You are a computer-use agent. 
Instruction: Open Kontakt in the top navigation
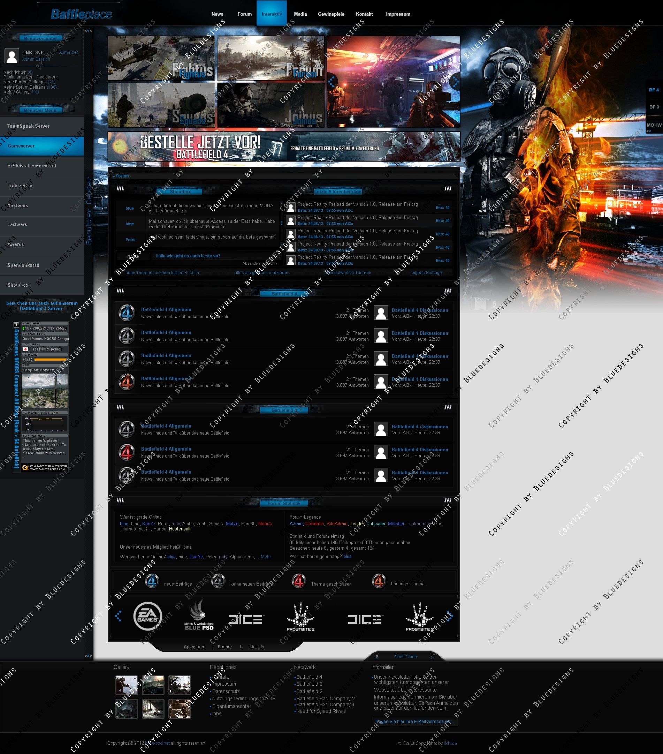point(364,14)
